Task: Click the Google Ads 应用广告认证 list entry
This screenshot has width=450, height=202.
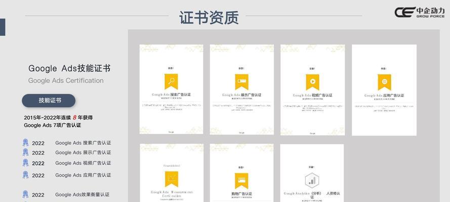Action: (x=83, y=175)
